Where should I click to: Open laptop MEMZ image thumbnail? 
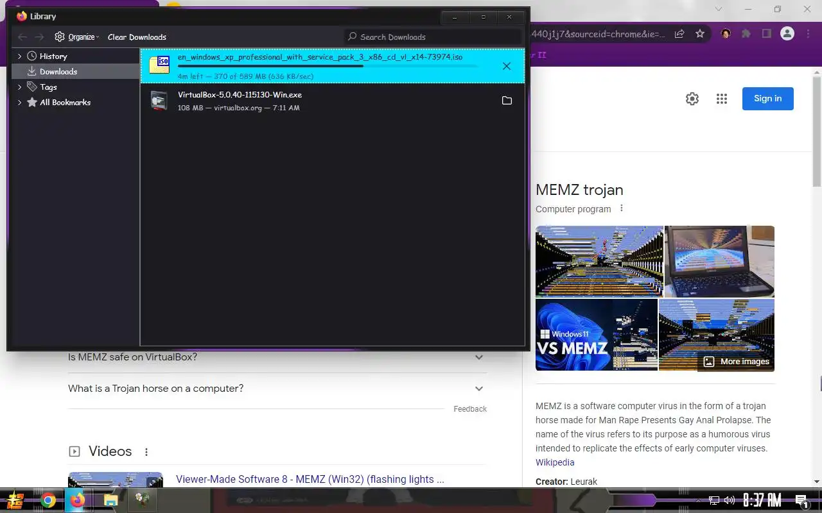pos(719,261)
